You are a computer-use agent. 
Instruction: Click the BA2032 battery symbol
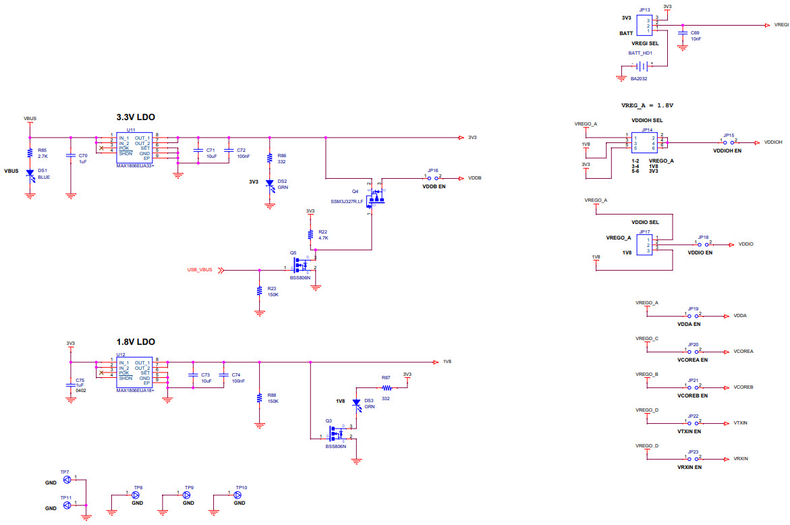click(641, 65)
